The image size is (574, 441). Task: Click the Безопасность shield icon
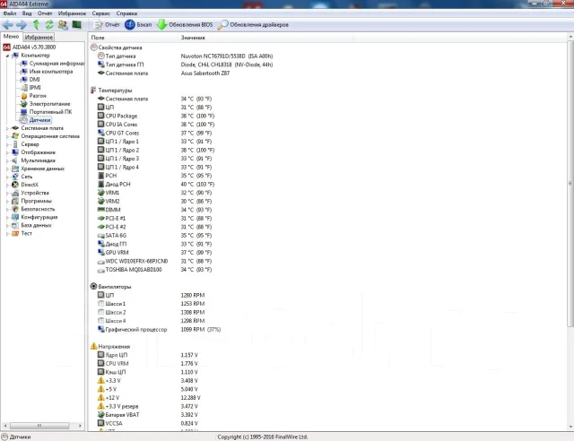[x=15, y=209]
